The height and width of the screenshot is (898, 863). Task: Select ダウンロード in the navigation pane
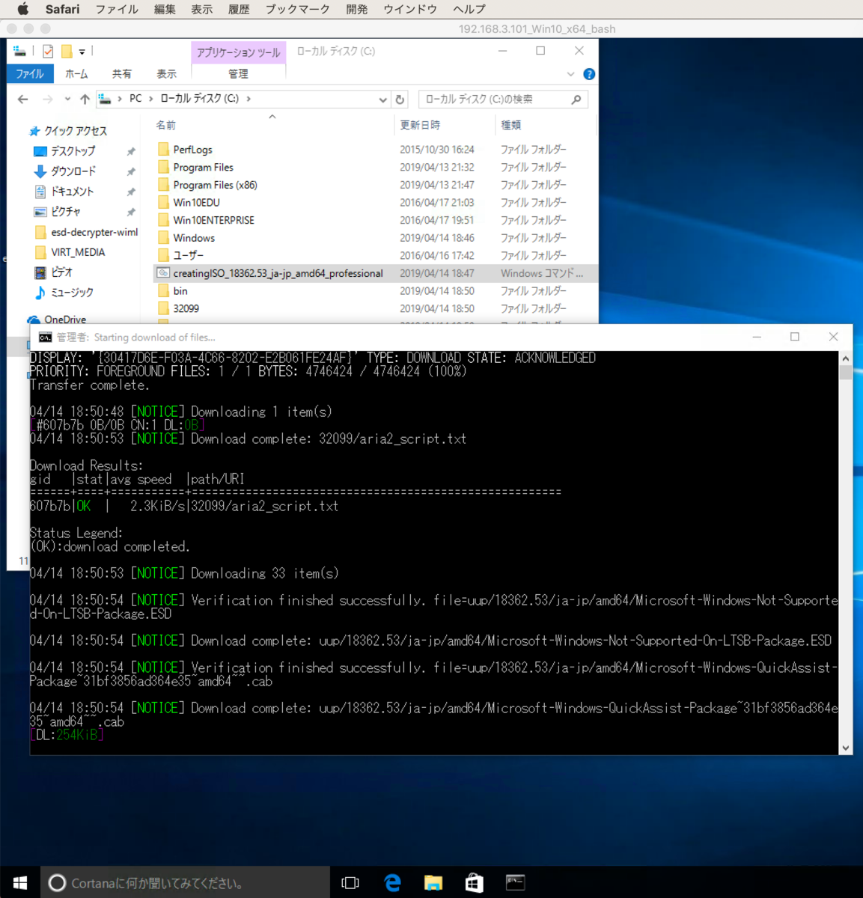(73, 171)
